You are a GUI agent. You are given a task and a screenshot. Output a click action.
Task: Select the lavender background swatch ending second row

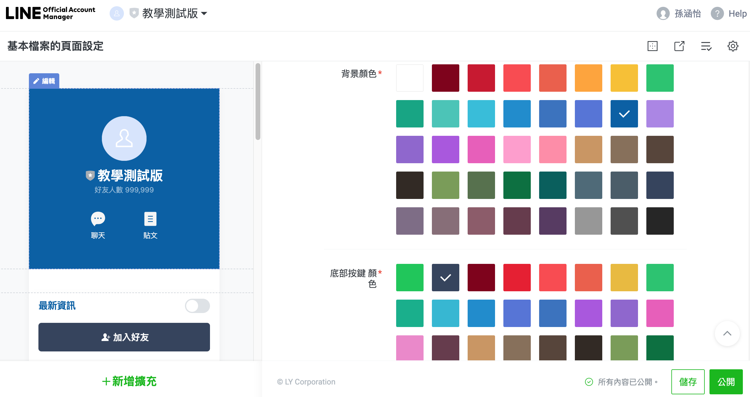pos(660,114)
